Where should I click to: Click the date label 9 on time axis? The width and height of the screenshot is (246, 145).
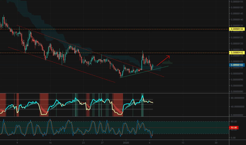[x=17, y=143]
